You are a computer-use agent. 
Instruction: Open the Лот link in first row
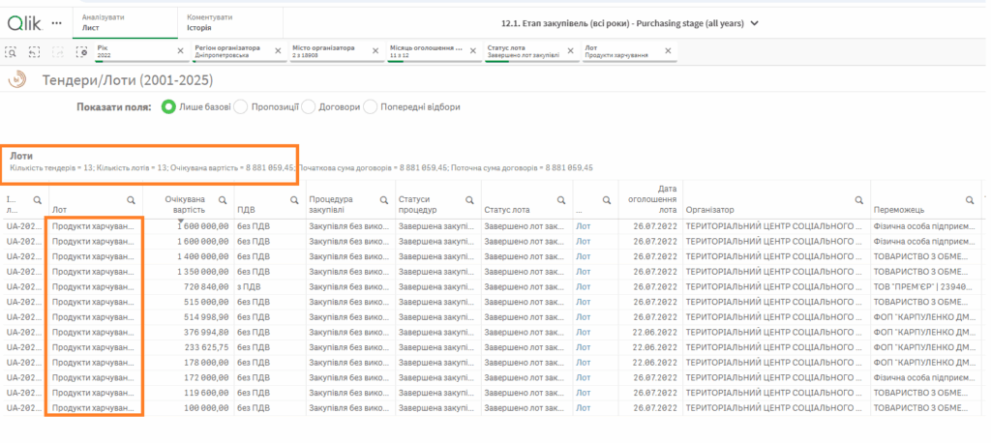(x=583, y=225)
